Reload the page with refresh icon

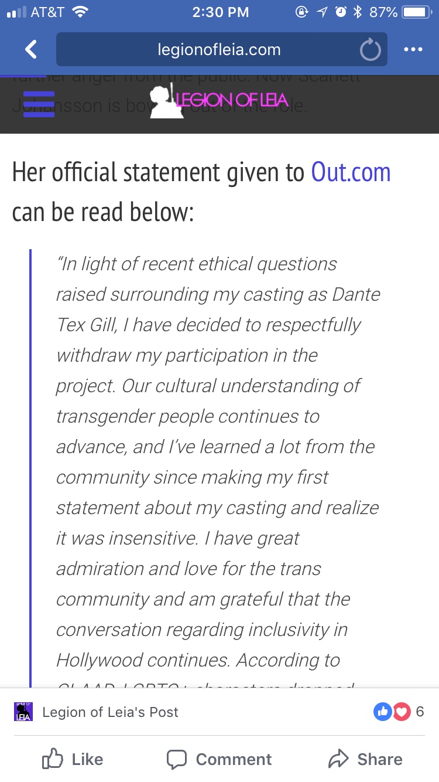coord(370,50)
